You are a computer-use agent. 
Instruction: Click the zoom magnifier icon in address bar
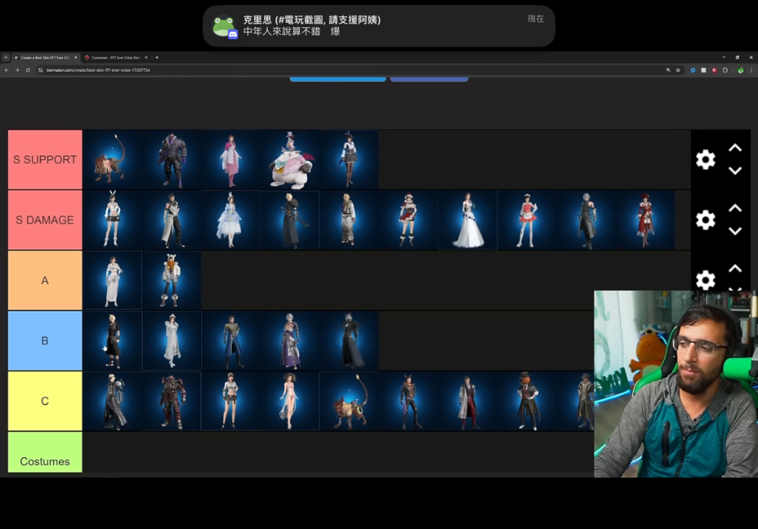668,70
